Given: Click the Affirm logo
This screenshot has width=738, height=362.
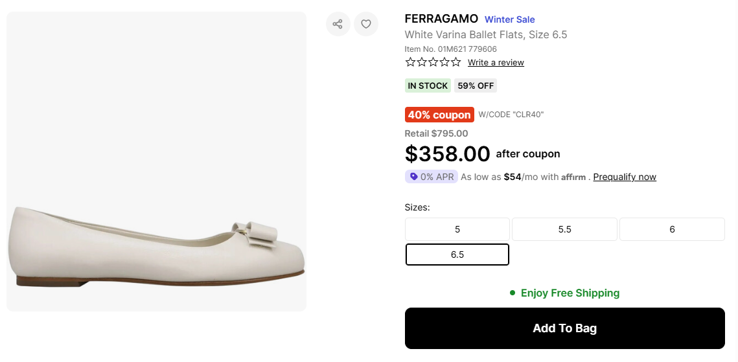Looking at the screenshot, I should click(573, 177).
